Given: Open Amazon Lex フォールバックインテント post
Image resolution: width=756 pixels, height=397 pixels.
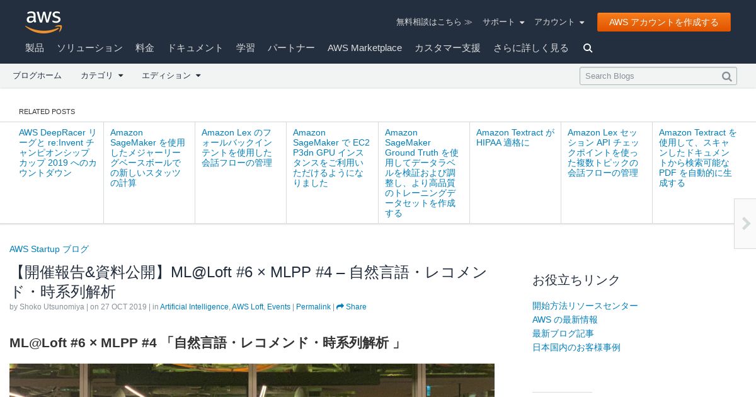Looking at the screenshot, I should (x=237, y=147).
